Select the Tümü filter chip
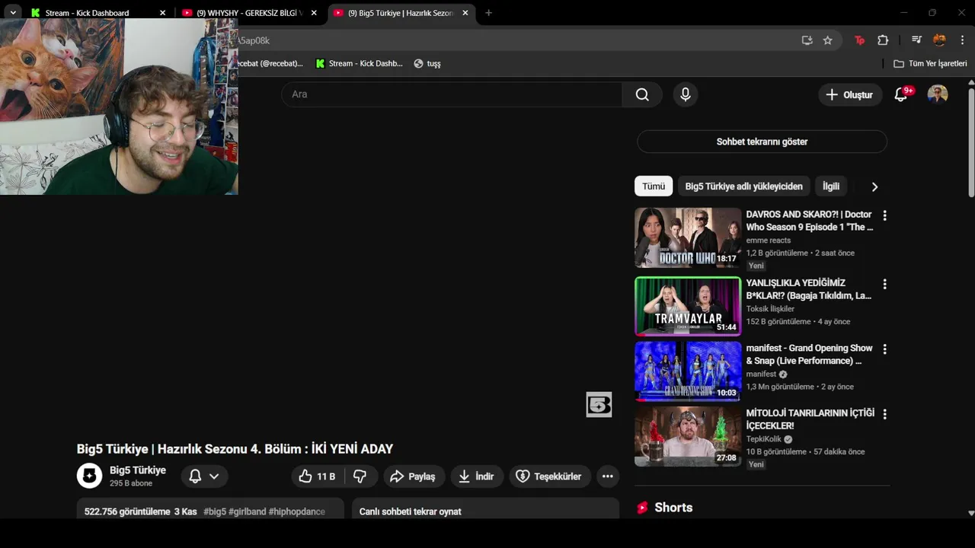Screen dimensions: 975x548 coord(654,186)
